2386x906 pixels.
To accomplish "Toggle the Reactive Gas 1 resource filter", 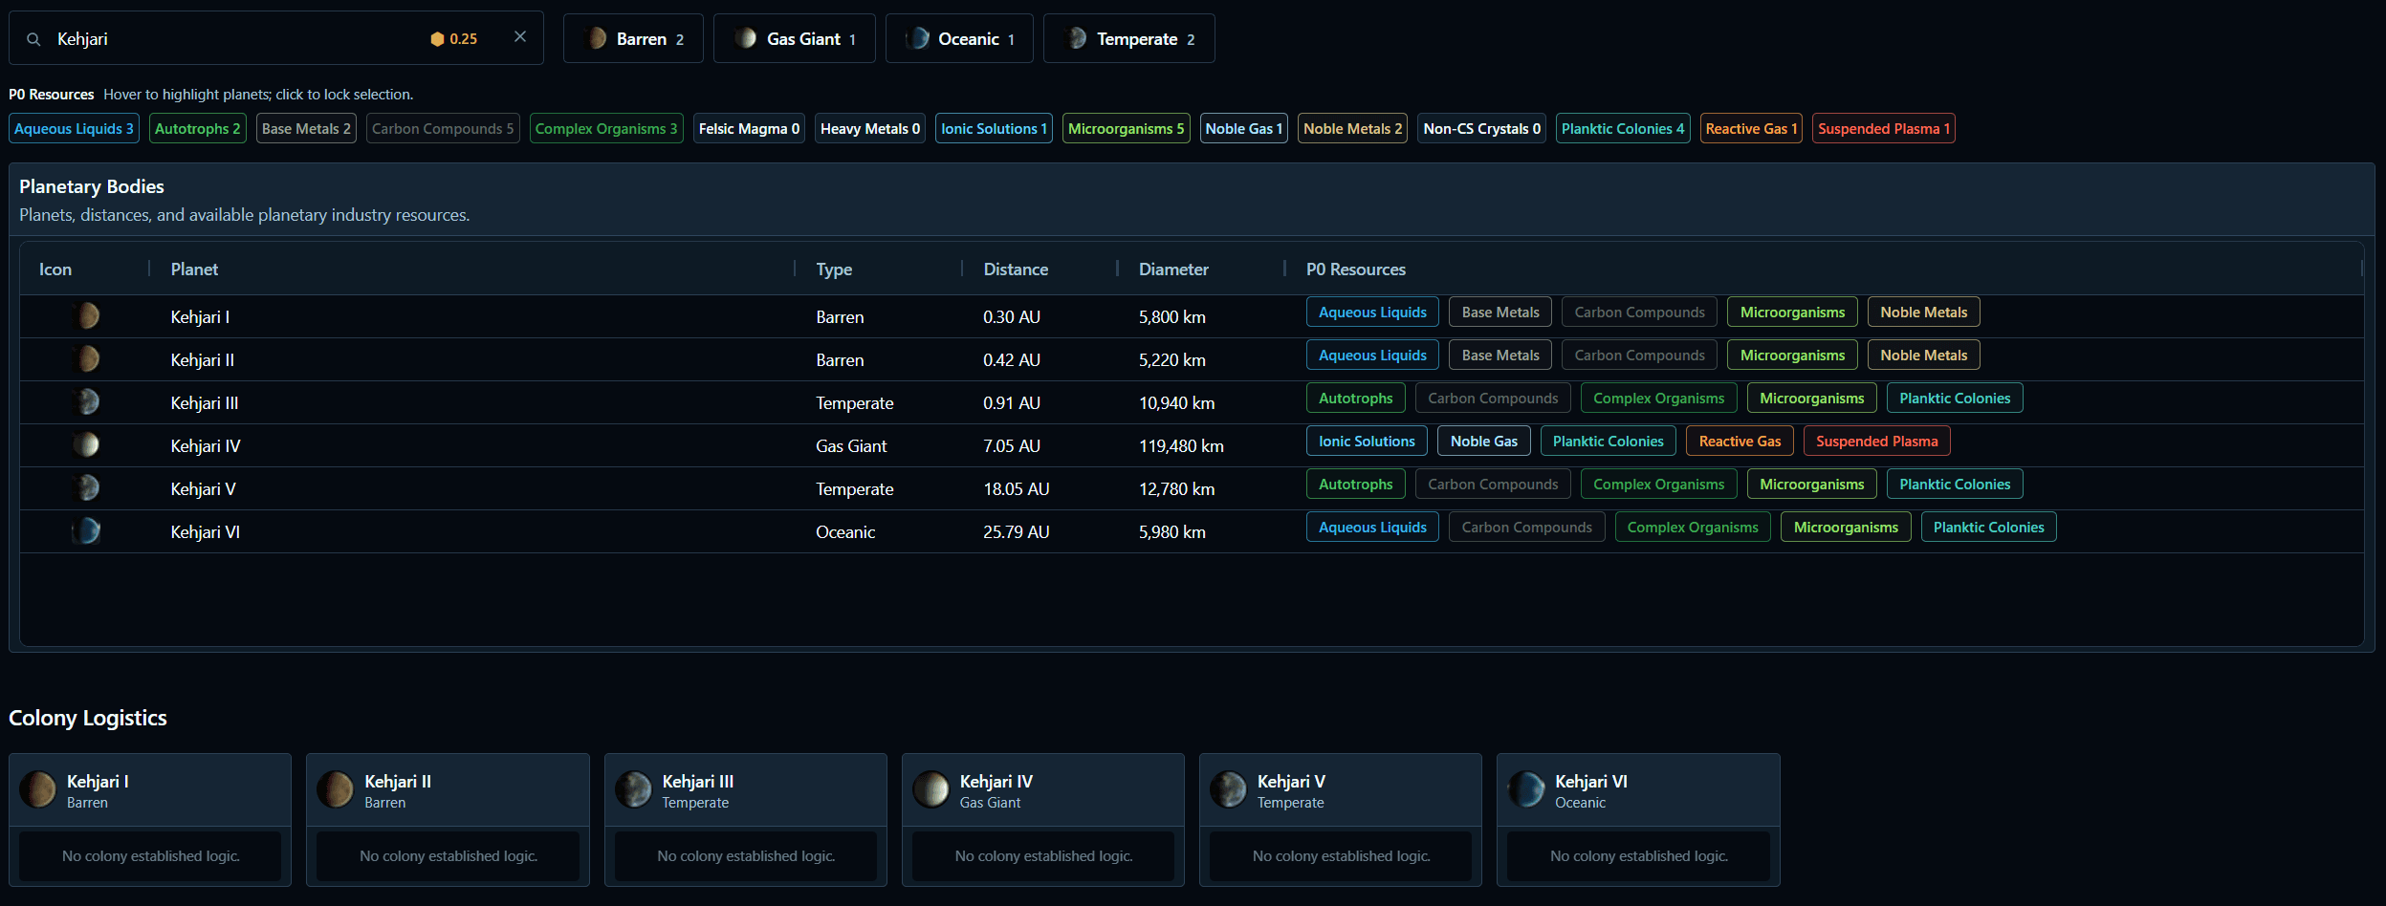I will pos(1750,128).
